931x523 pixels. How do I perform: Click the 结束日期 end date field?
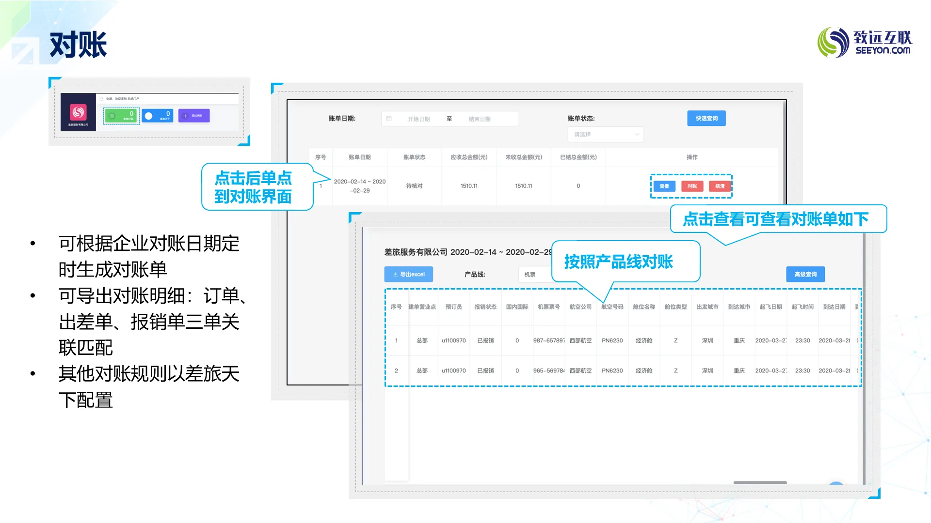click(x=480, y=119)
